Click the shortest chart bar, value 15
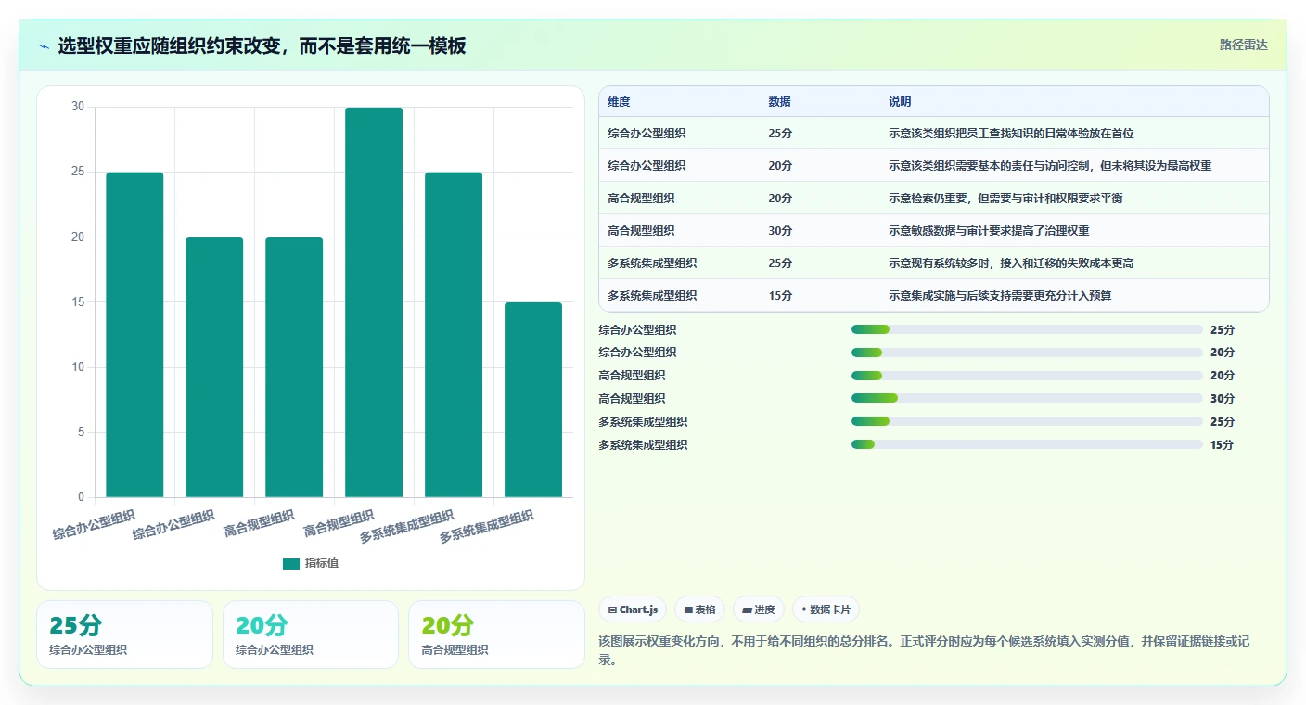Viewport: 1306px width, 705px height. click(x=533, y=400)
